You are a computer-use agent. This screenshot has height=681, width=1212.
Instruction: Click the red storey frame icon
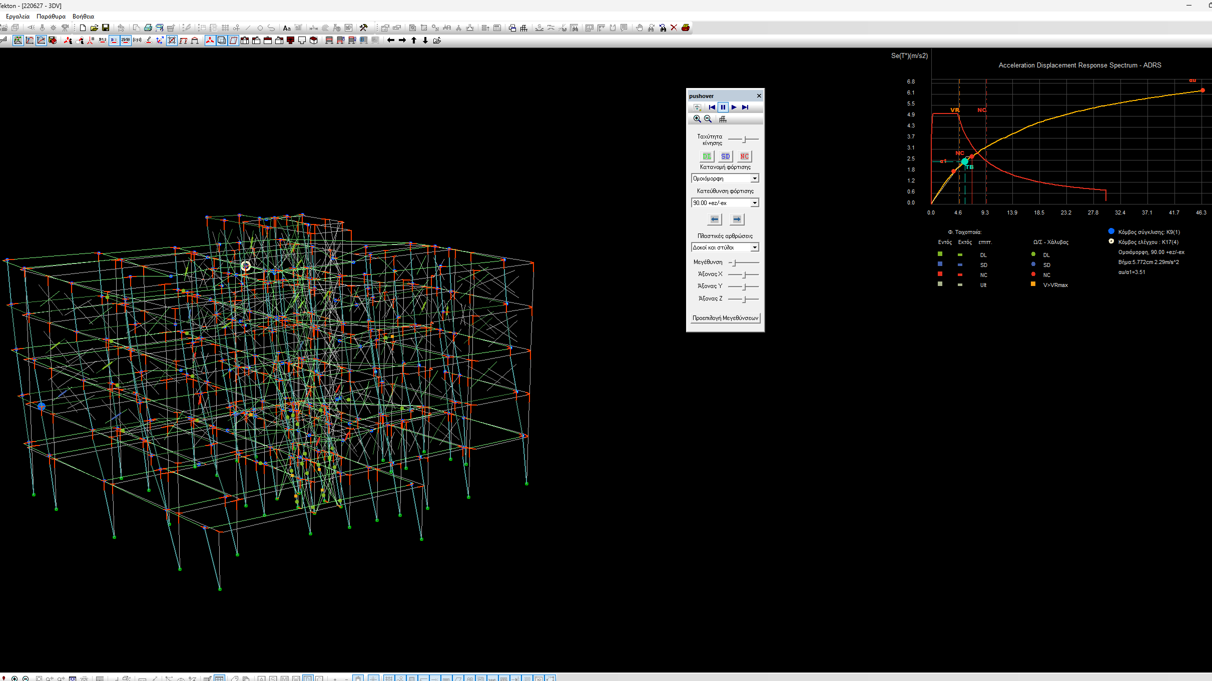[x=329, y=40]
